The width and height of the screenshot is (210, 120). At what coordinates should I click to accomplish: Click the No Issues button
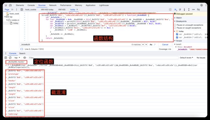click(x=201, y=58)
